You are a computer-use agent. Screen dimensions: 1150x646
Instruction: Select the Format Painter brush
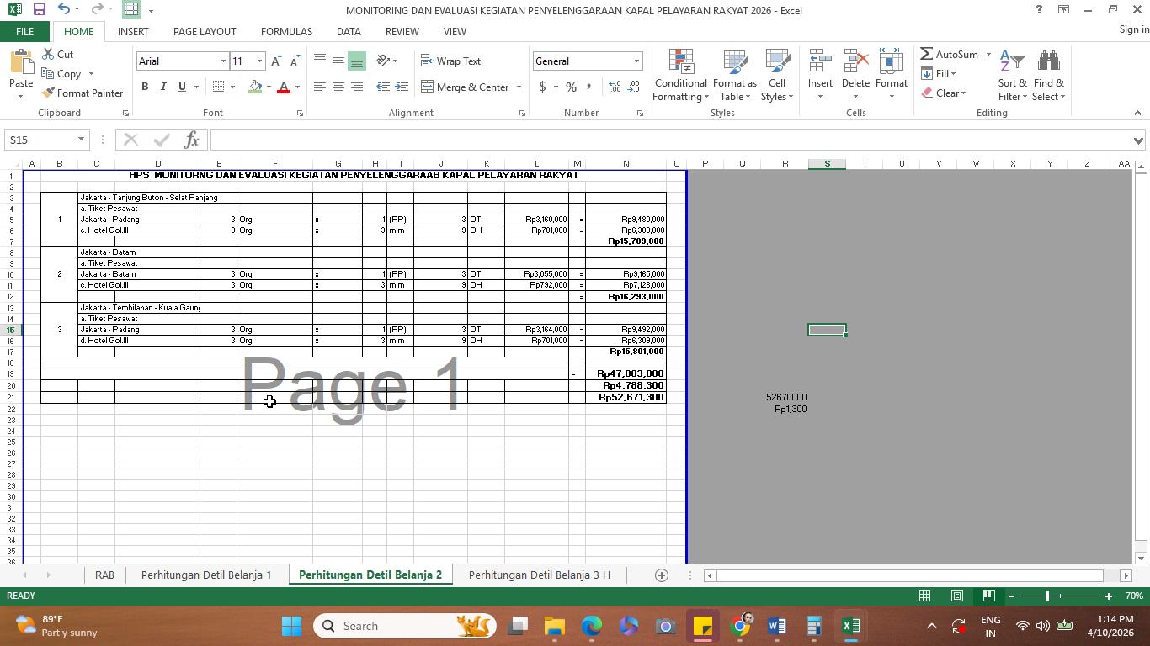click(83, 93)
